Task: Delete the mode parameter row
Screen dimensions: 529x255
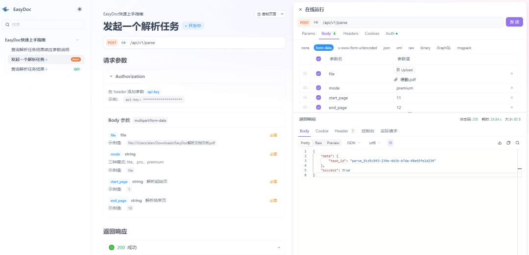Action: coord(511,88)
